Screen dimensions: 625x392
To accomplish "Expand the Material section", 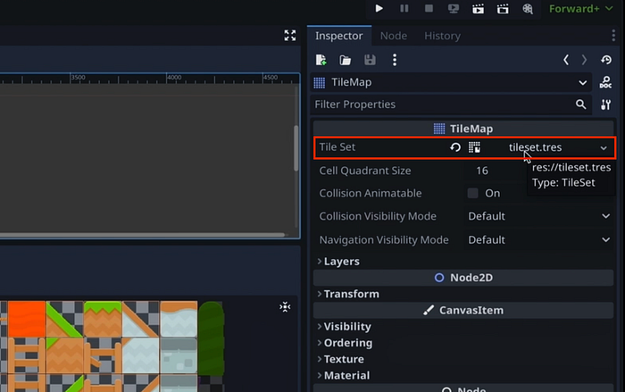I will pyautogui.click(x=344, y=376).
